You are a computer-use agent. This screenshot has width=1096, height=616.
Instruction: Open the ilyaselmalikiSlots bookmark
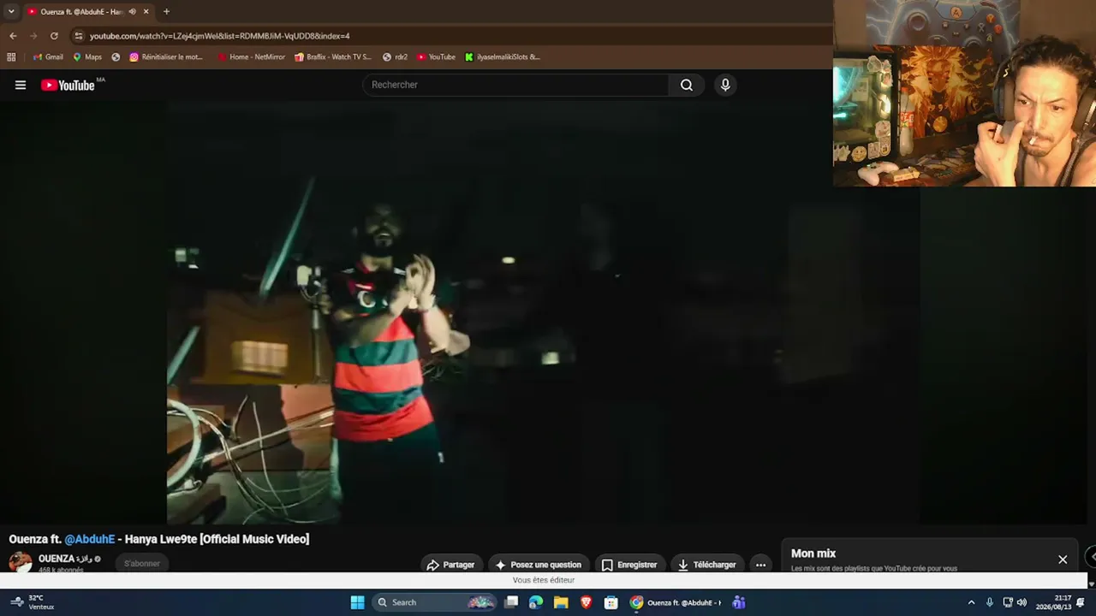503,57
